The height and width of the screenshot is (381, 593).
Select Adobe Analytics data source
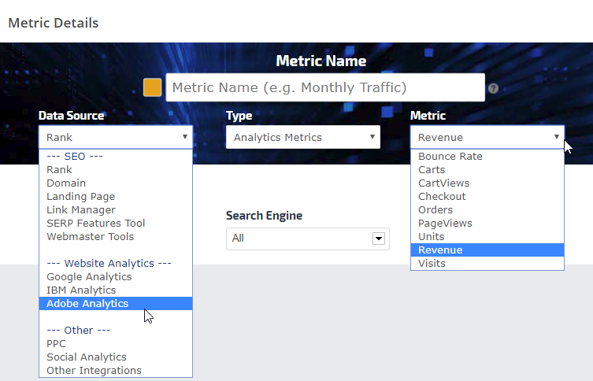87,303
